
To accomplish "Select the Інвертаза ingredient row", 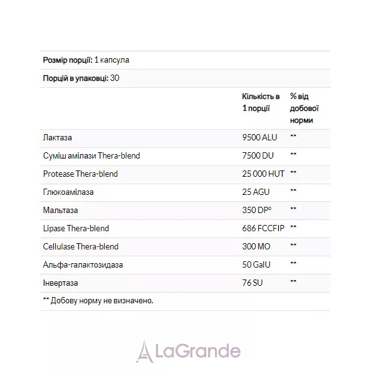I will click(x=185, y=283).
